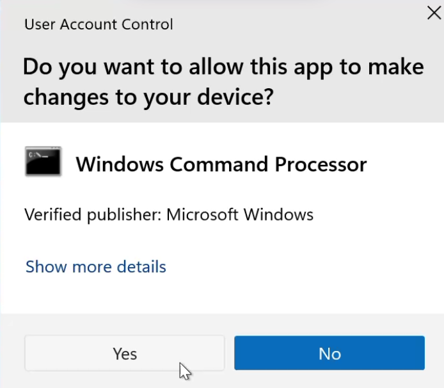
Task: Approve the elevation prompt with Yes
Action: coord(125,353)
